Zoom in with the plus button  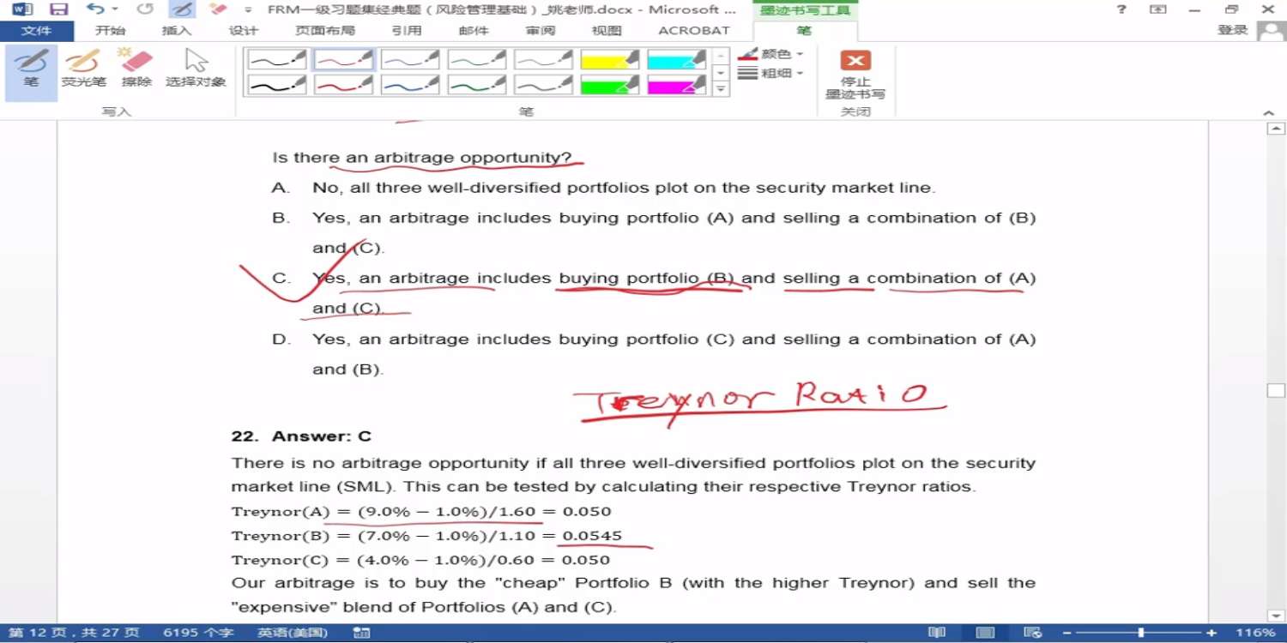[1211, 633]
